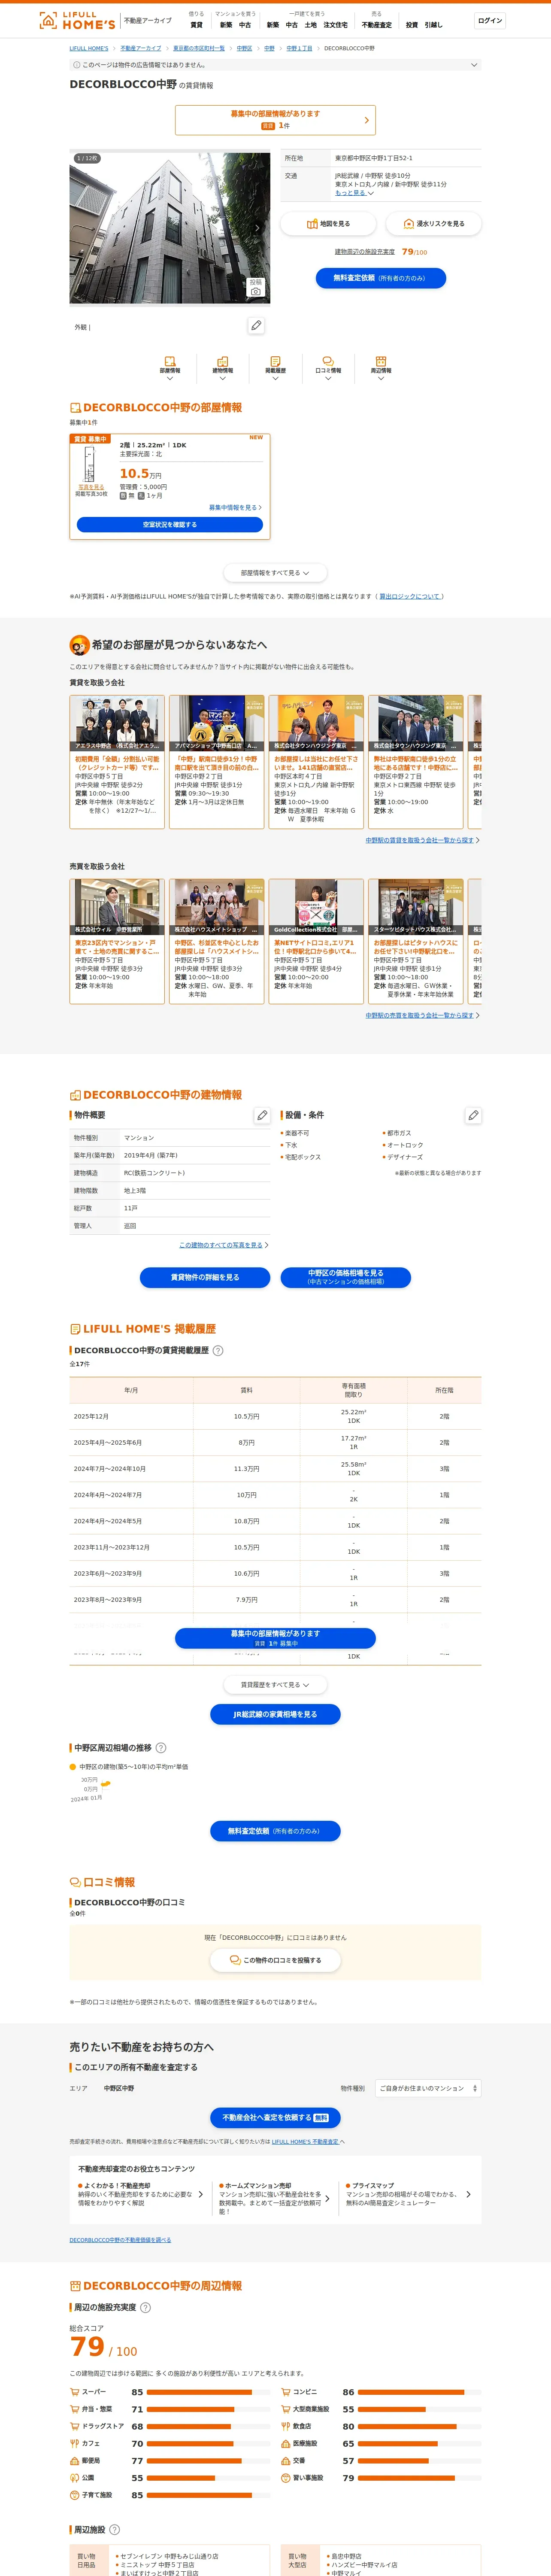
Task: Open help icon beside 中野区周辺相場の推移
Action: [161, 1748]
